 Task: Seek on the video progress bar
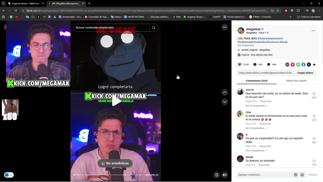pyautogui.click(x=108, y=175)
